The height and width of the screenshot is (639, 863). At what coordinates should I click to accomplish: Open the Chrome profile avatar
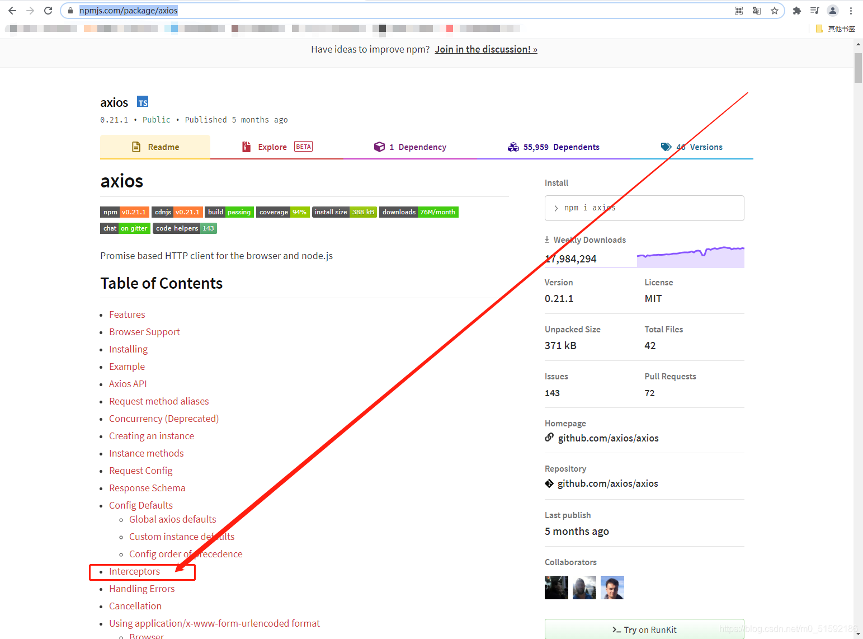click(833, 11)
